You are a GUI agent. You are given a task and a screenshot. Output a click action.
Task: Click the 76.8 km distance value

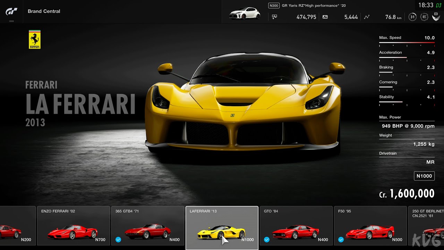393,17
